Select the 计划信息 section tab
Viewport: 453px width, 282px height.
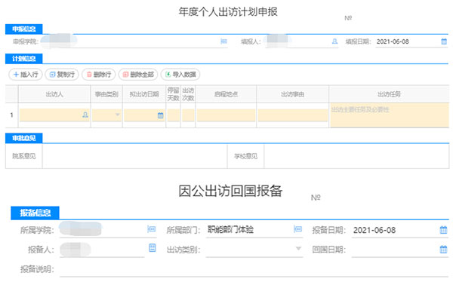[x=24, y=59]
